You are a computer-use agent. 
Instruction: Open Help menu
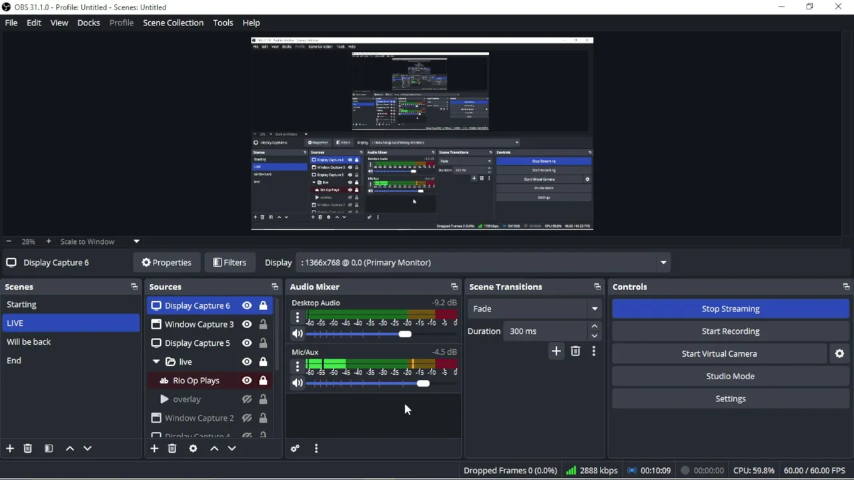coord(252,23)
